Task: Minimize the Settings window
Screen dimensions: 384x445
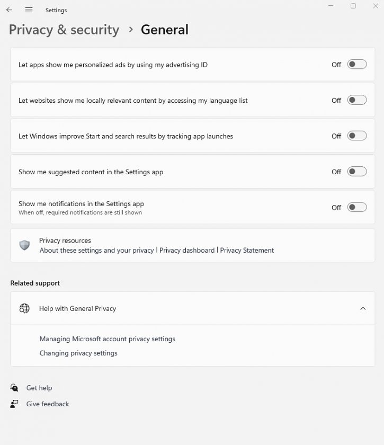Action: pos(331,6)
